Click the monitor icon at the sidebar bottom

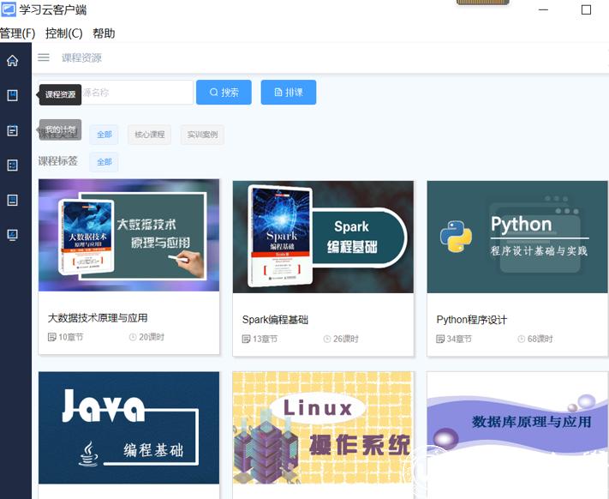point(12,234)
